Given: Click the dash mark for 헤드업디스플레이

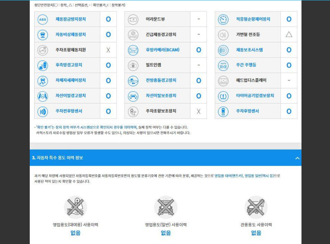Looking at the screenshot, I should pos(289,80).
